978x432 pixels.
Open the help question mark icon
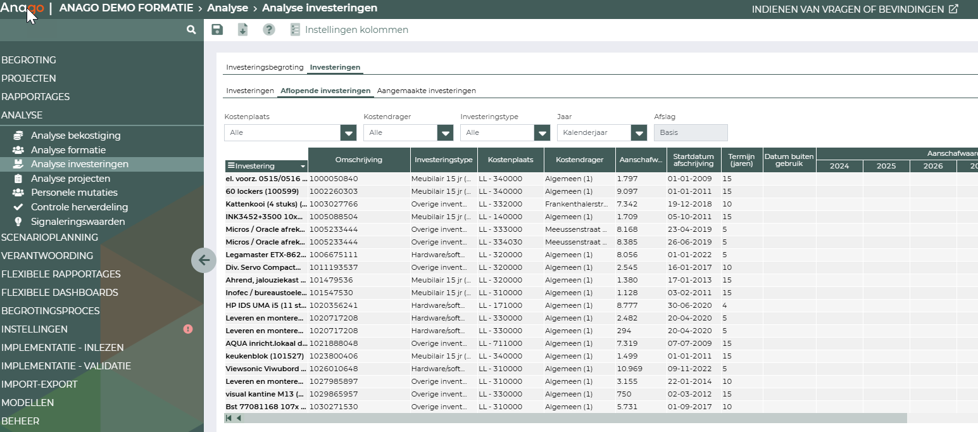tap(269, 30)
